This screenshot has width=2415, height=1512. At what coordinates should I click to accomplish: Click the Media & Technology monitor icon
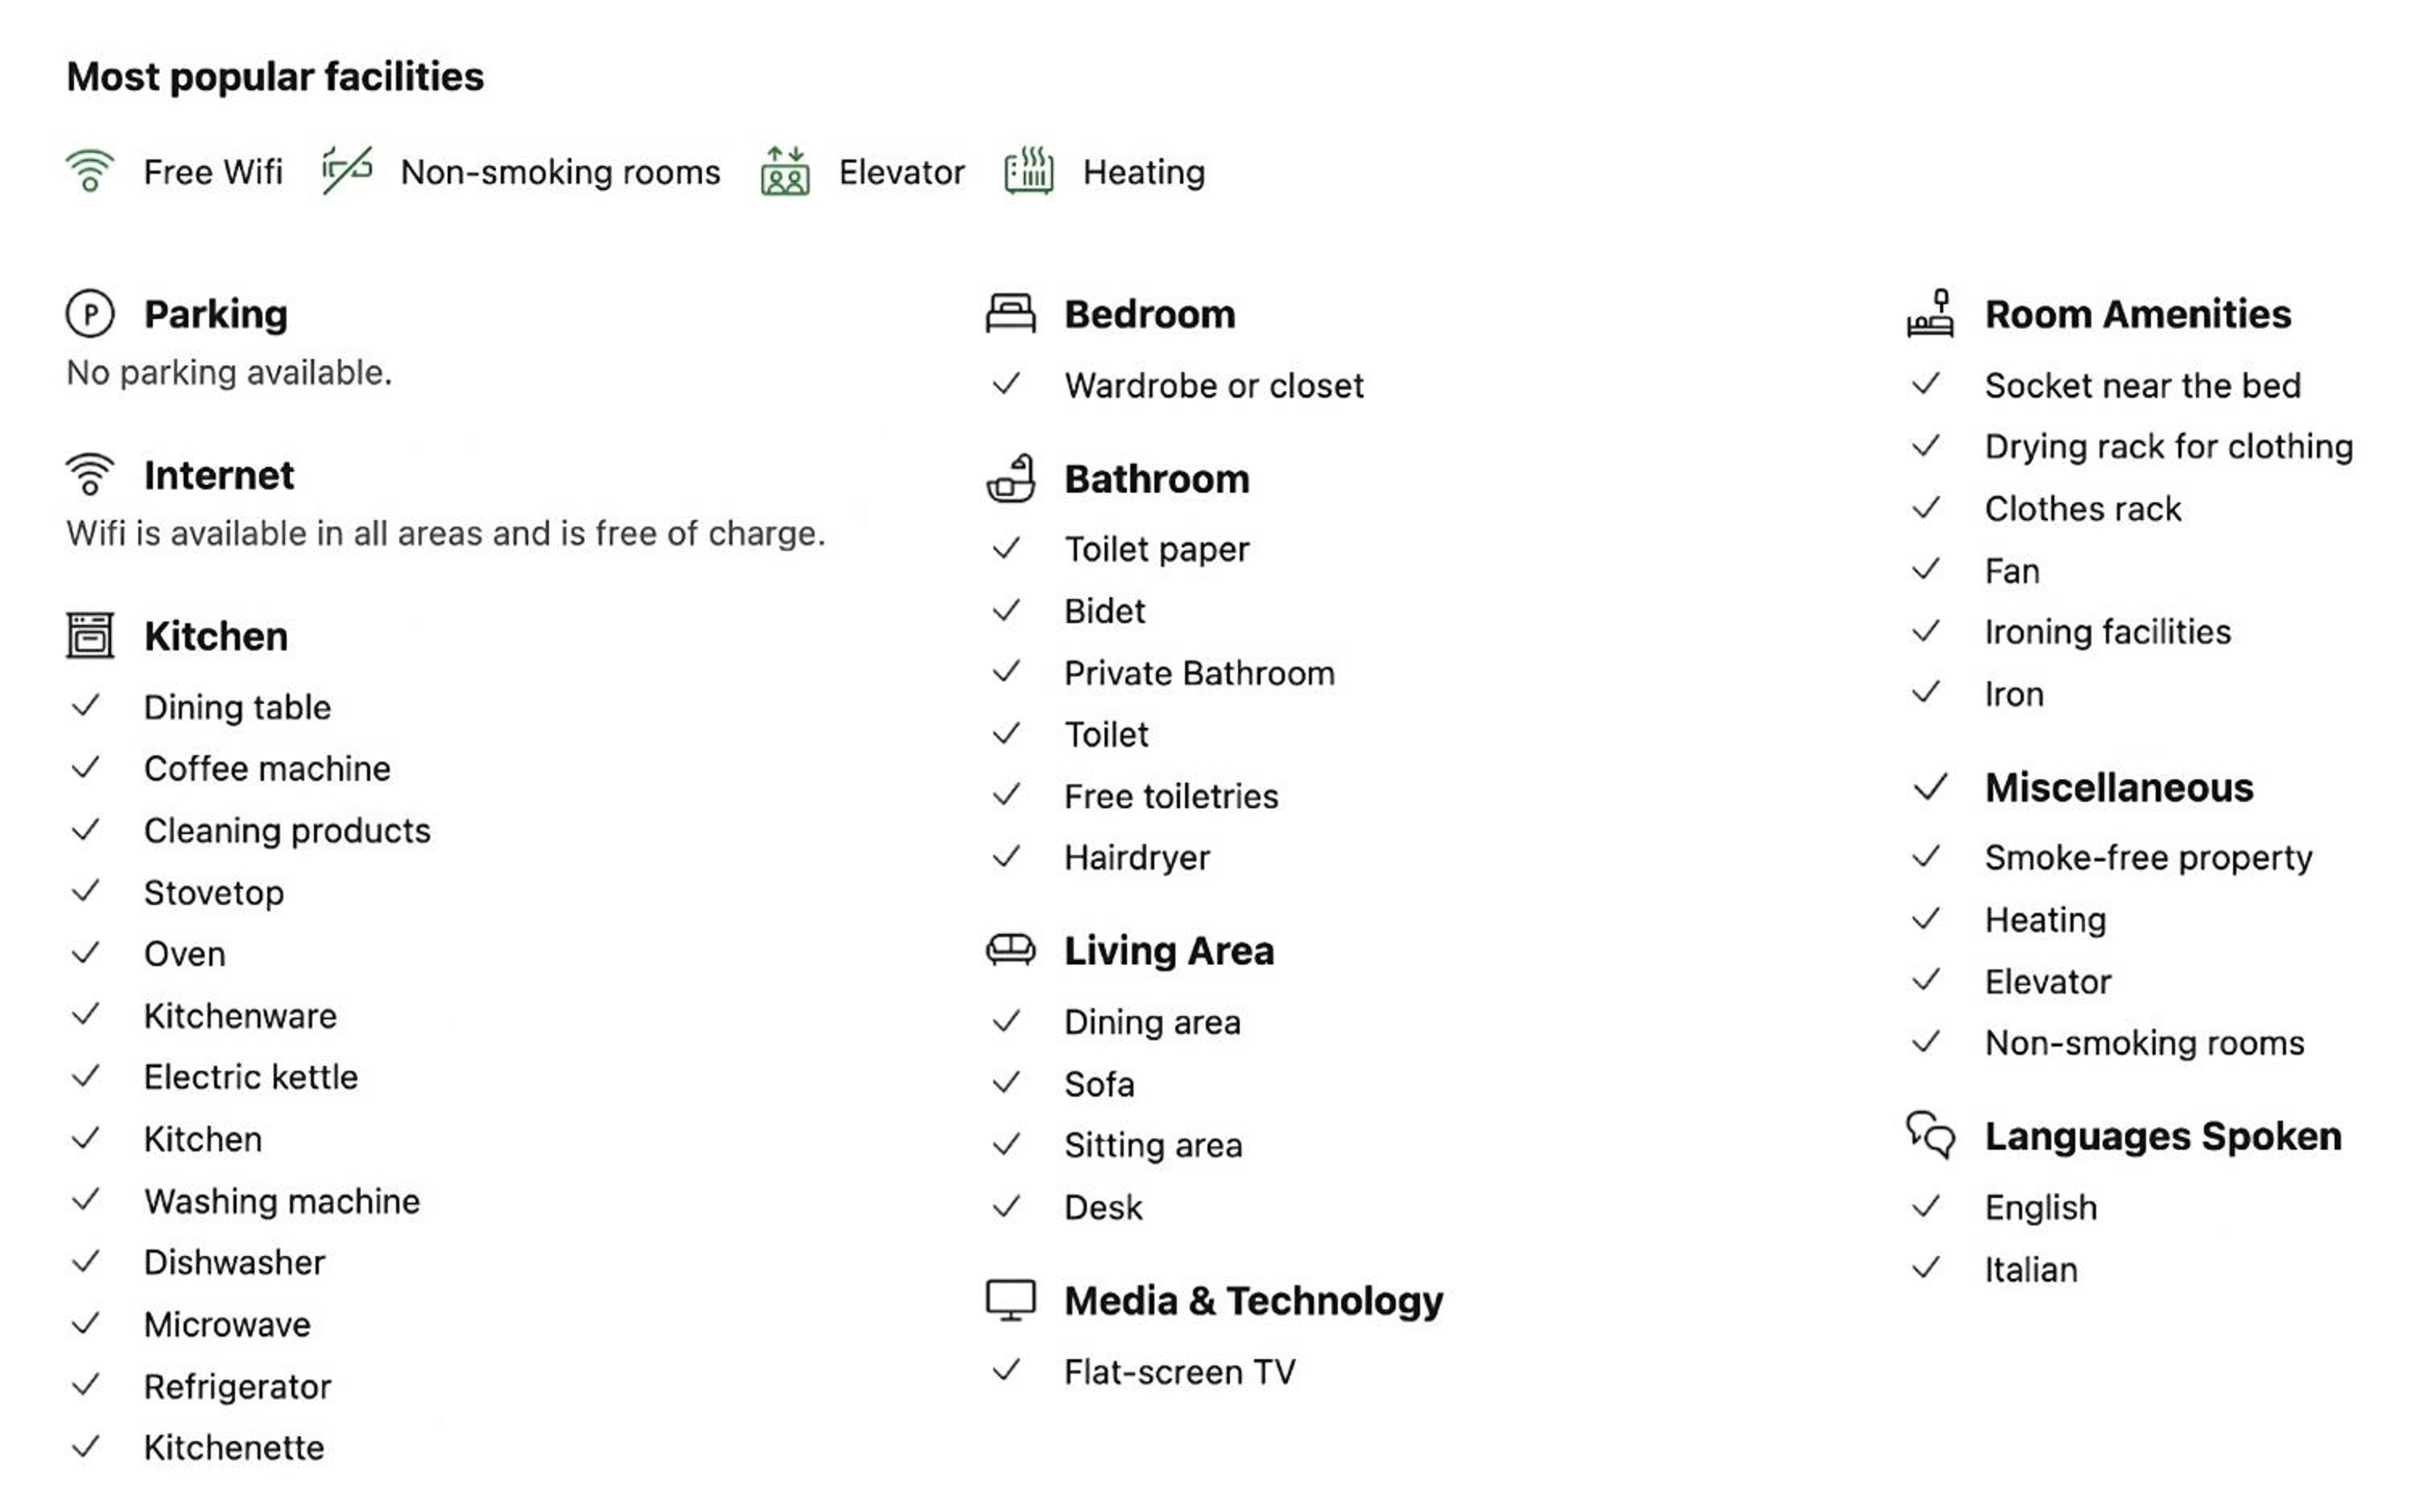(x=1010, y=1301)
